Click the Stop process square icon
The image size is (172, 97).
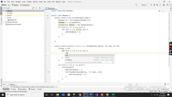pos(160,5)
